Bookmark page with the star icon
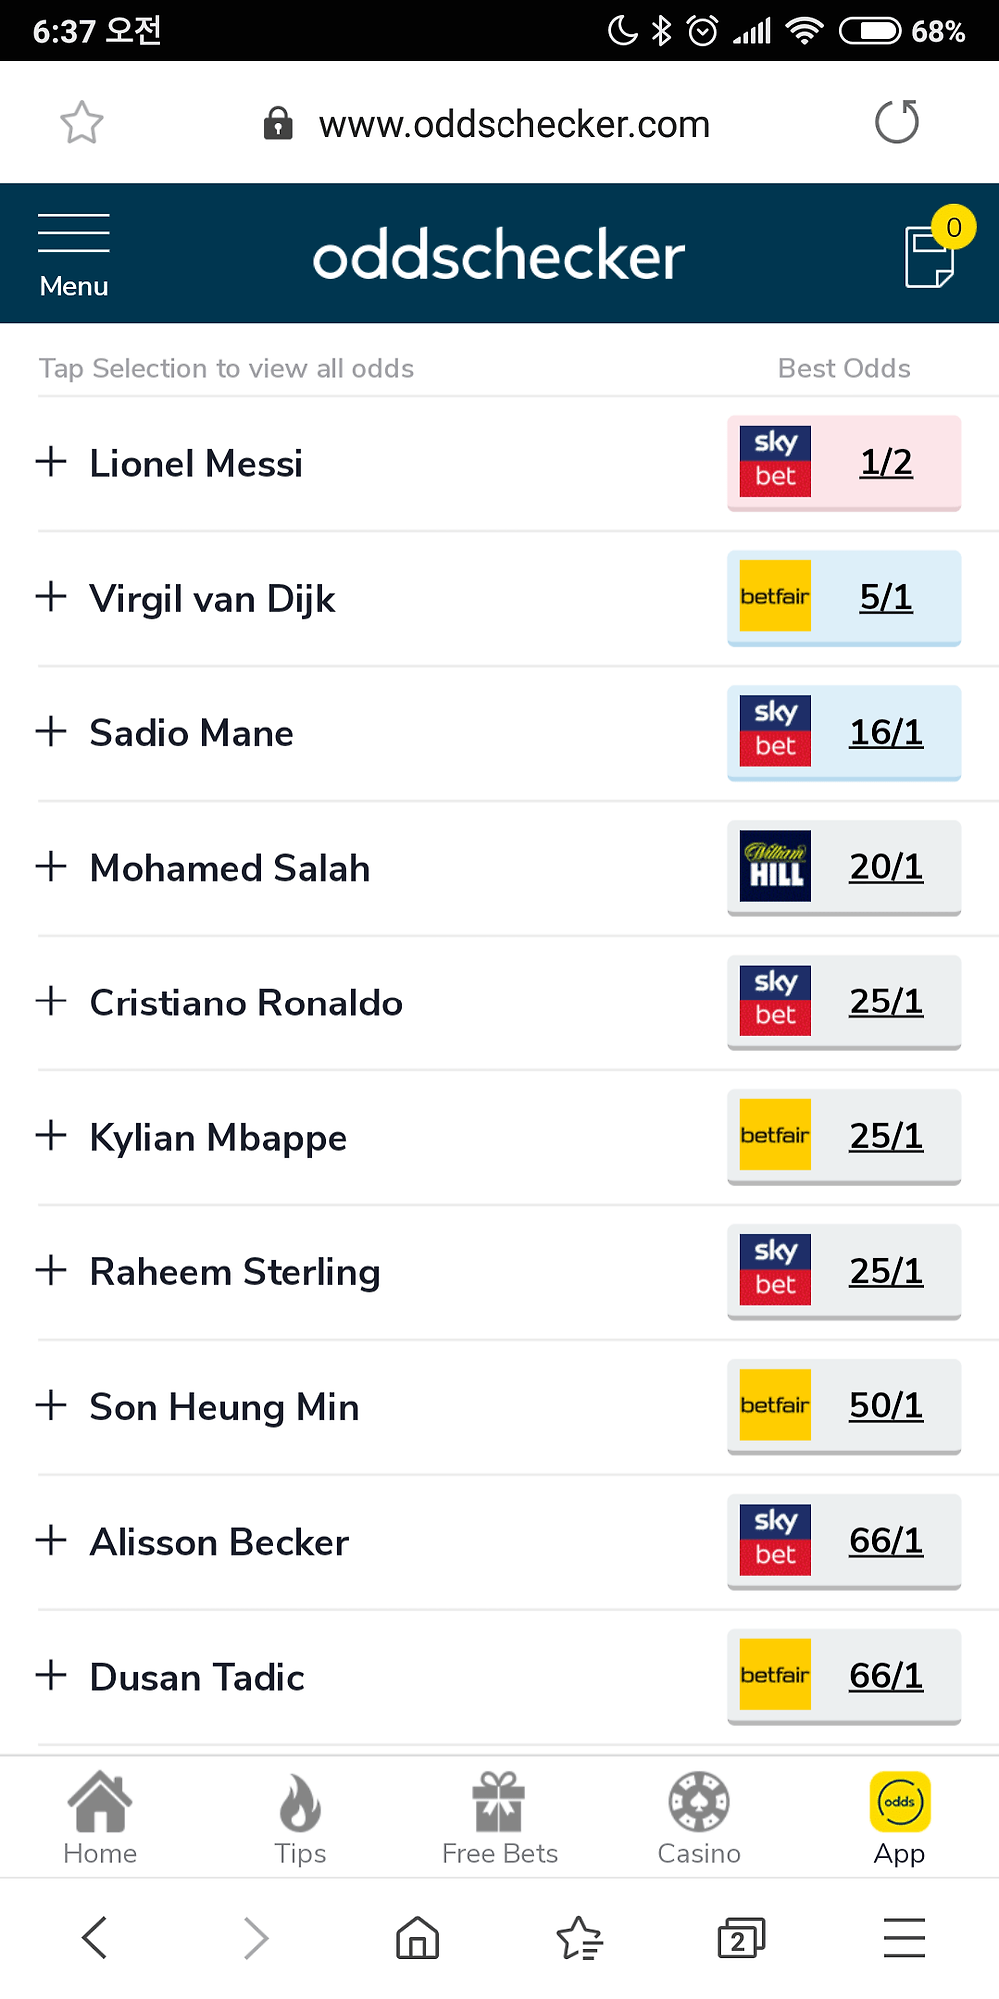This screenshot has width=999, height=1999. point(82,123)
